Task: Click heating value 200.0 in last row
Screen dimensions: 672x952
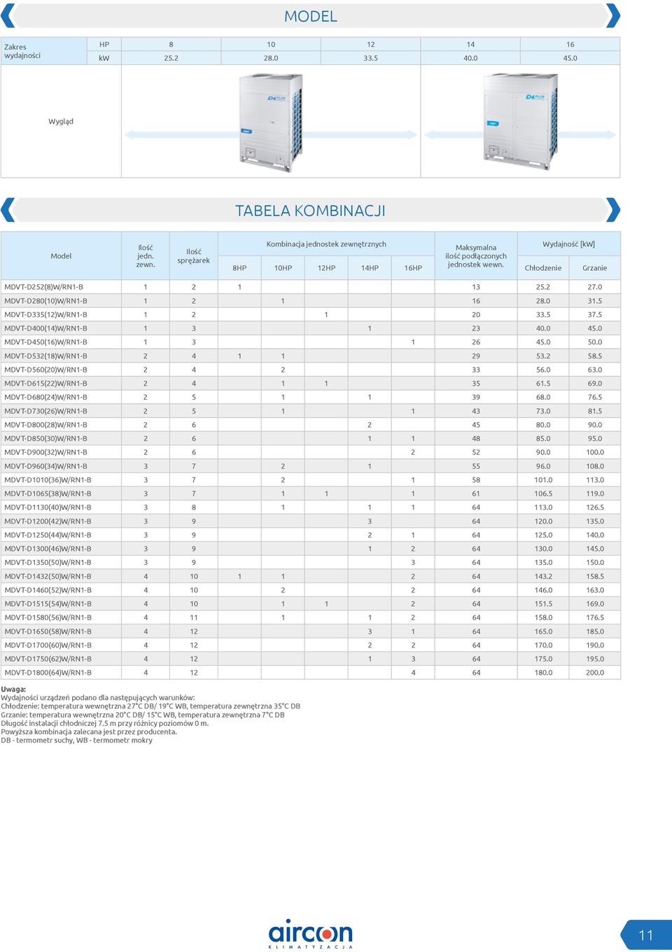Action: (x=595, y=673)
